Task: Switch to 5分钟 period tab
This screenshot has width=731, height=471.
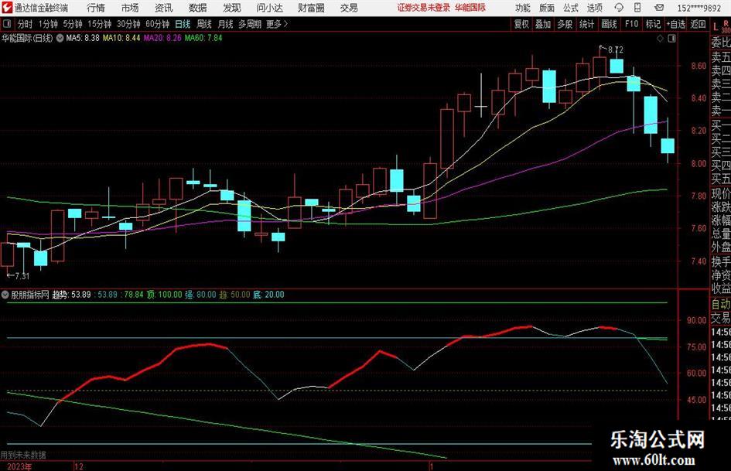Action: (72, 24)
